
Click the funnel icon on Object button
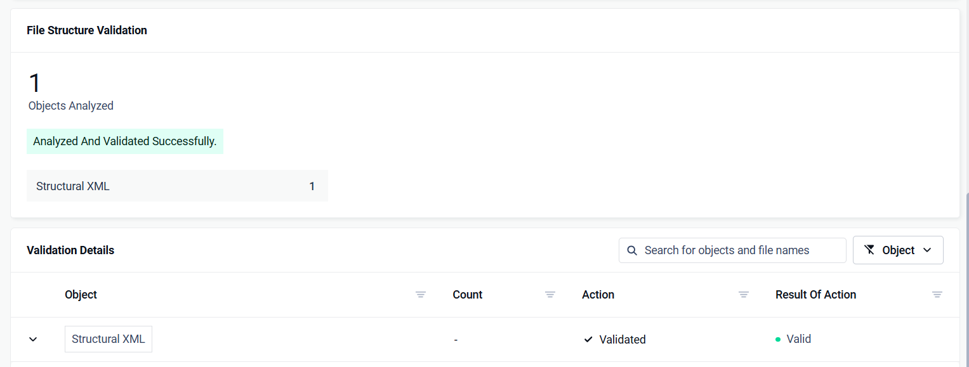869,250
